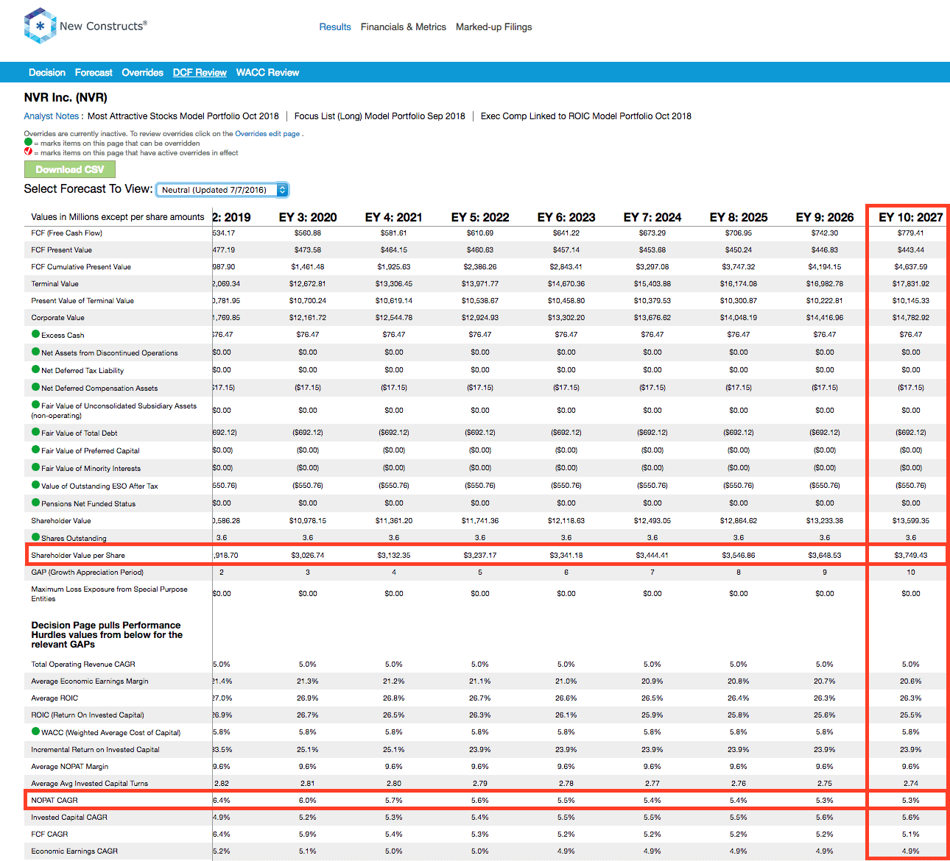Click the $779.41 free cash flow cell
The width and height of the screenshot is (950, 861).
coord(911,233)
